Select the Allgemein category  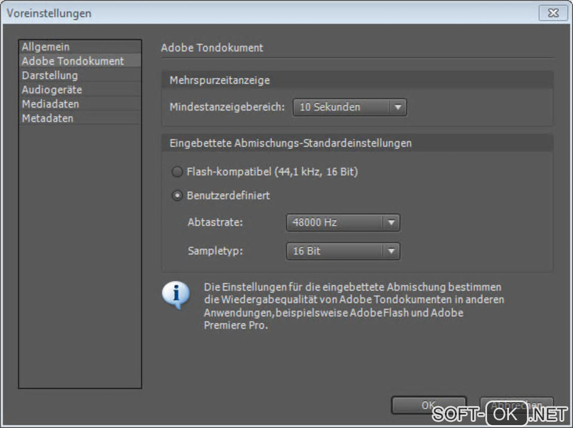tap(80, 47)
